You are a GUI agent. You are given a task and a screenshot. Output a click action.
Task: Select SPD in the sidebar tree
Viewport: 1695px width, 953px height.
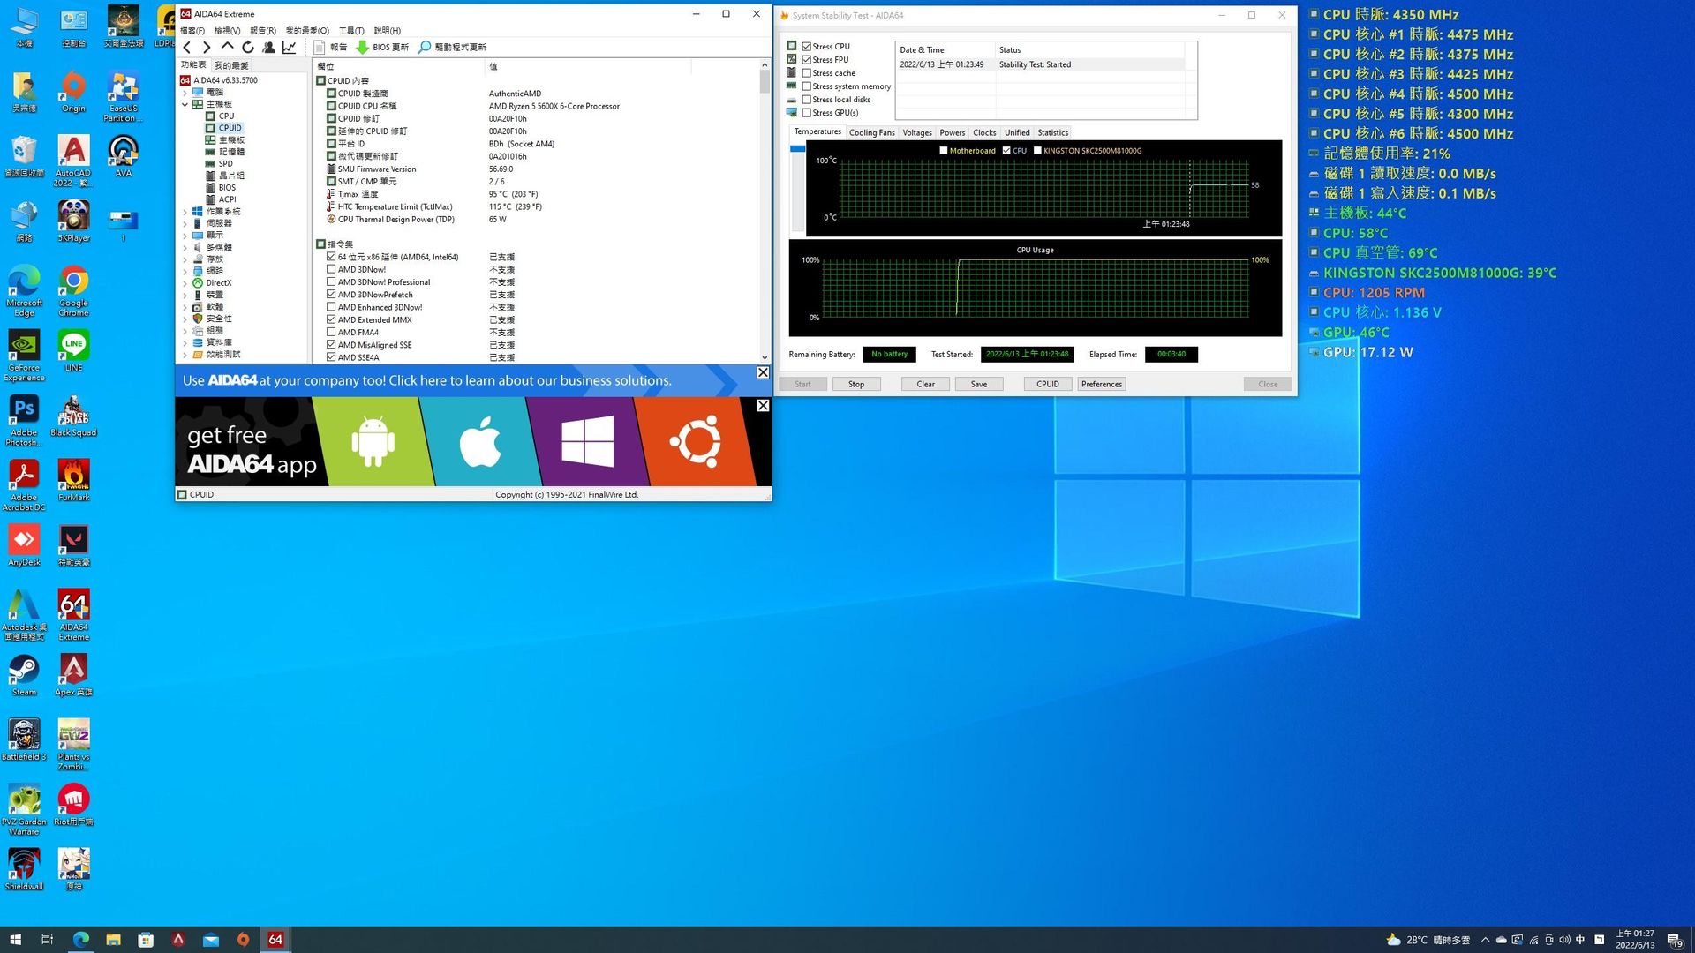pos(226,164)
